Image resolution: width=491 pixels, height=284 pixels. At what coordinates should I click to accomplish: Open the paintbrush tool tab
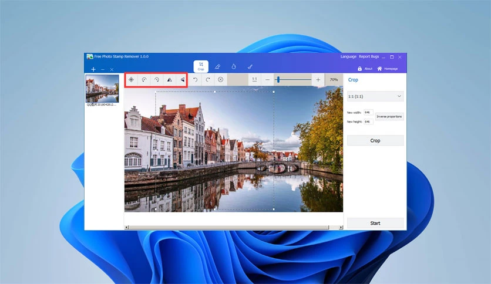tap(250, 67)
